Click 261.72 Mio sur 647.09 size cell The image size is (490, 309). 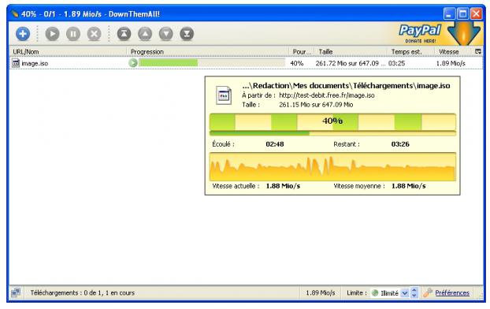coord(351,63)
